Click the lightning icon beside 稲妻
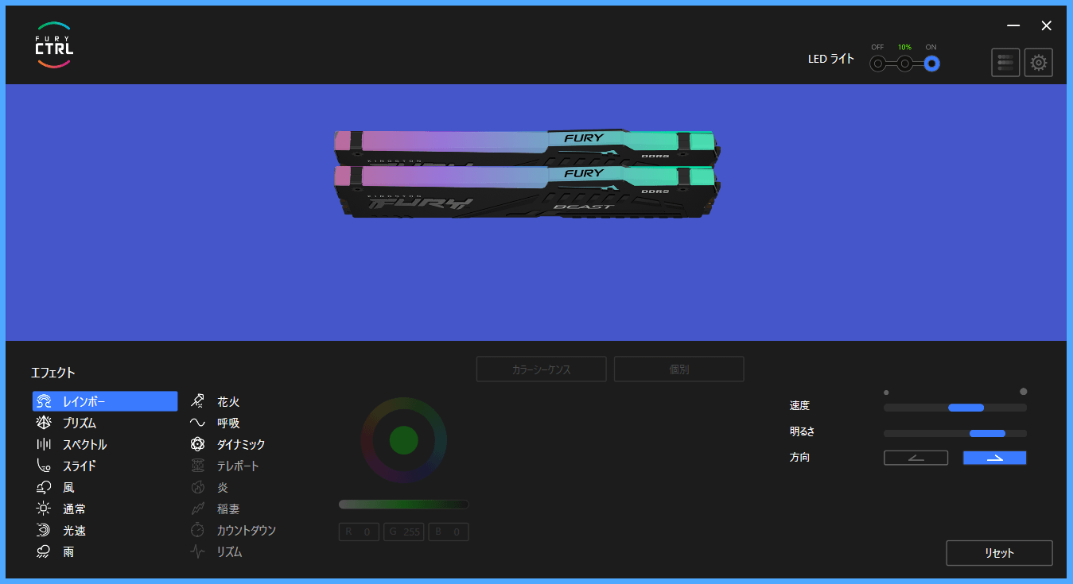 point(198,509)
